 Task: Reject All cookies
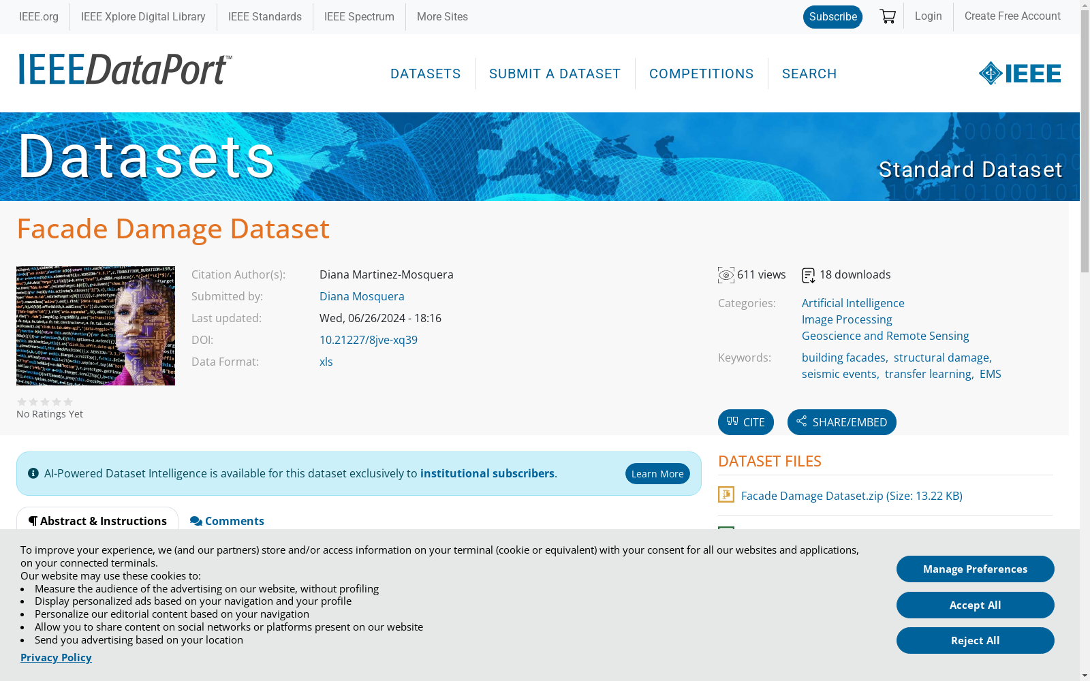coord(976,640)
